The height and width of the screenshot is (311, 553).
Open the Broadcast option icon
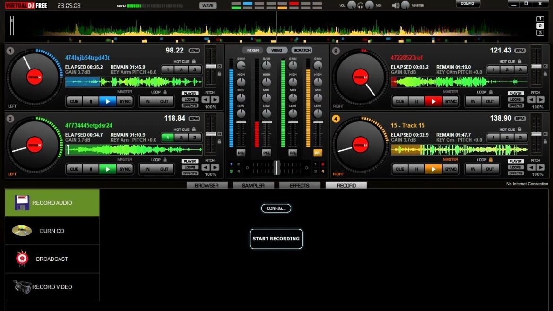coord(22,259)
